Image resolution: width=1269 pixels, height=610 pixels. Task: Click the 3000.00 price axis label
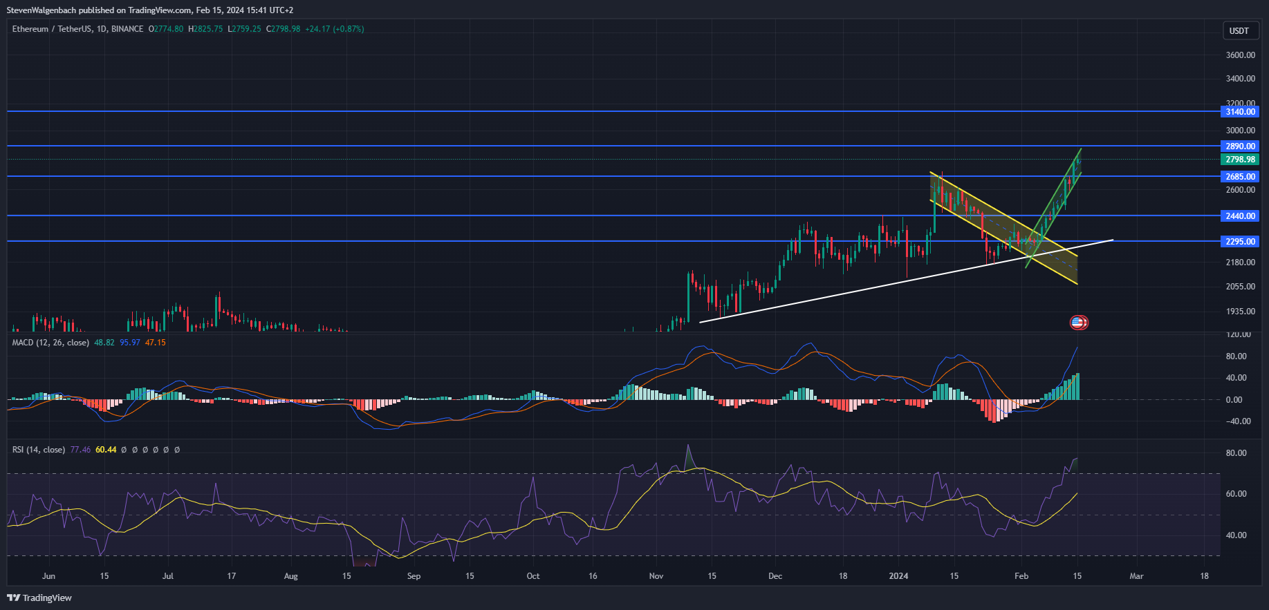[1241, 131]
